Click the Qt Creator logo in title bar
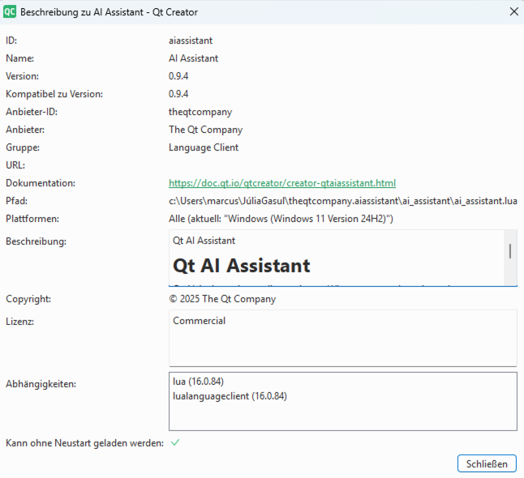 11,12
